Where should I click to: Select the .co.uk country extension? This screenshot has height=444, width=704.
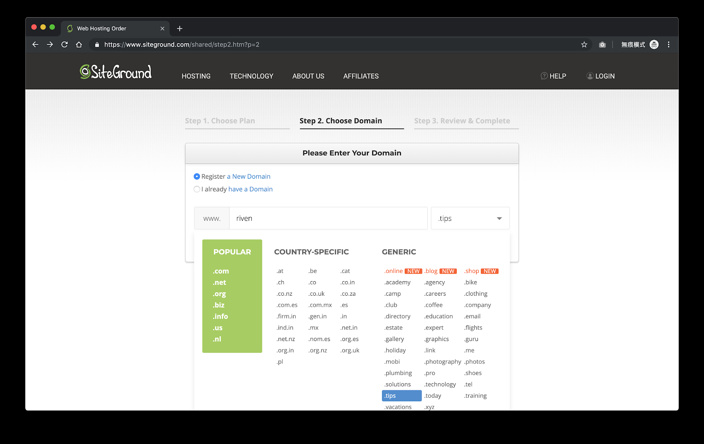point(316,294)
